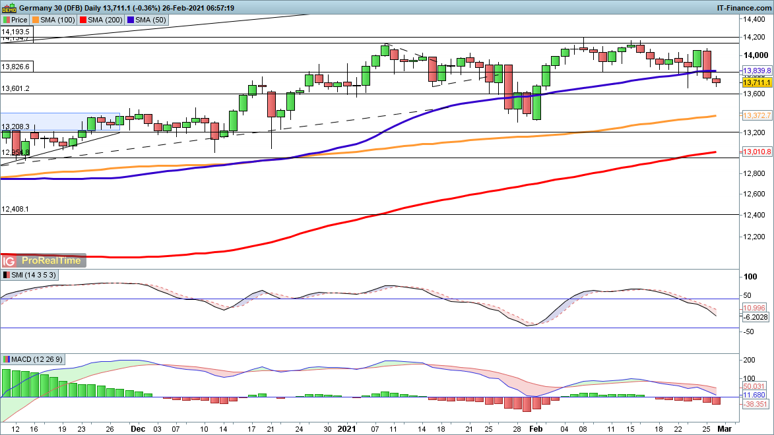Click the chart title 'Germany 30 (DFB) Daily'
Viewport: 774px width, 435px height.
point(60,8)
